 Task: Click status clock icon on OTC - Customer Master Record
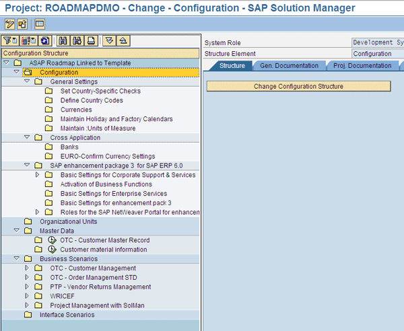click(52, 240)
